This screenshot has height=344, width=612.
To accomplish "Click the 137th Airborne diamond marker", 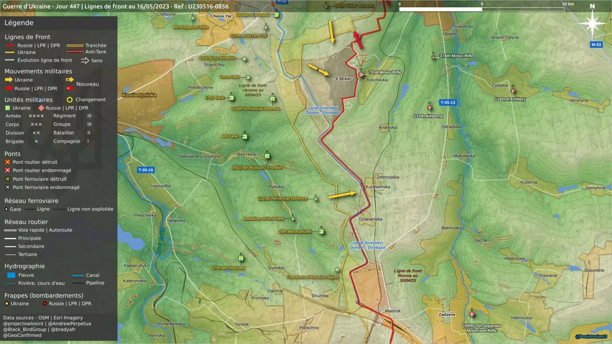I will click(x=430, y=107).
